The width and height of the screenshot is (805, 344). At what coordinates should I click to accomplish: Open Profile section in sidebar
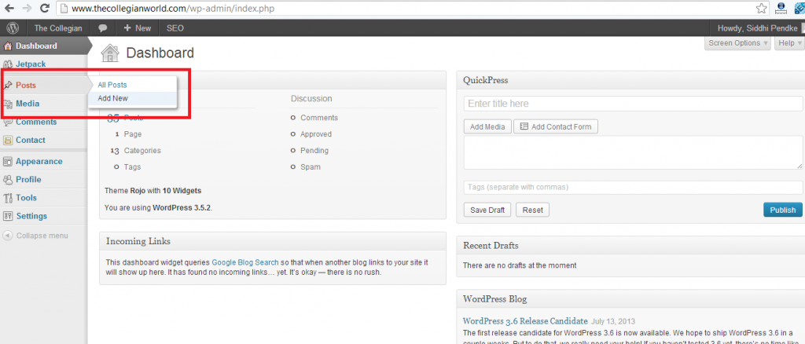point(29,179)
